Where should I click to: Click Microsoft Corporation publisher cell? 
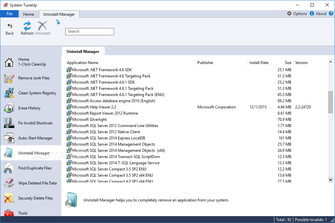pos(216,107)
